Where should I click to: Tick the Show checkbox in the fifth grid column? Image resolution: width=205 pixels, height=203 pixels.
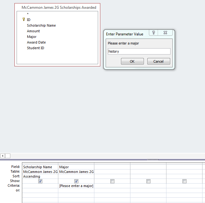click(184, 181)
